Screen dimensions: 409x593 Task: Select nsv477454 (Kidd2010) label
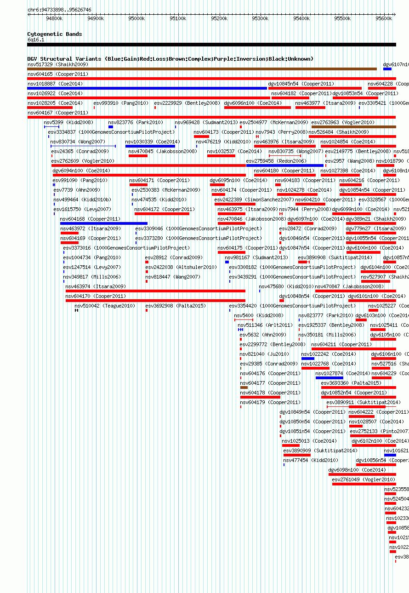311,460
